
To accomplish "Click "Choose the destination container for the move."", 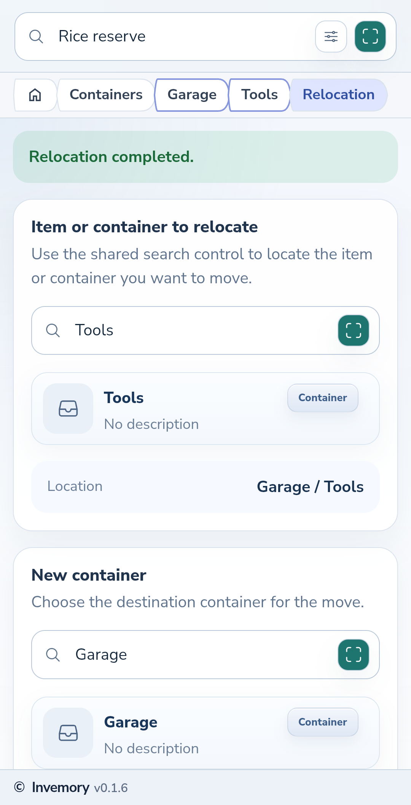I will coord(198,602).
